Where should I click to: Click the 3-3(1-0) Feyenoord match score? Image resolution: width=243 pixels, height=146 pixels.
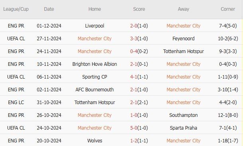(139, 38)
